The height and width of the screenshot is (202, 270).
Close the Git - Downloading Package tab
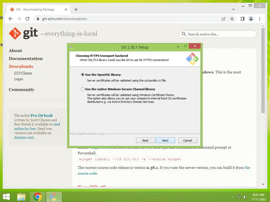click(x=66, y=9)
